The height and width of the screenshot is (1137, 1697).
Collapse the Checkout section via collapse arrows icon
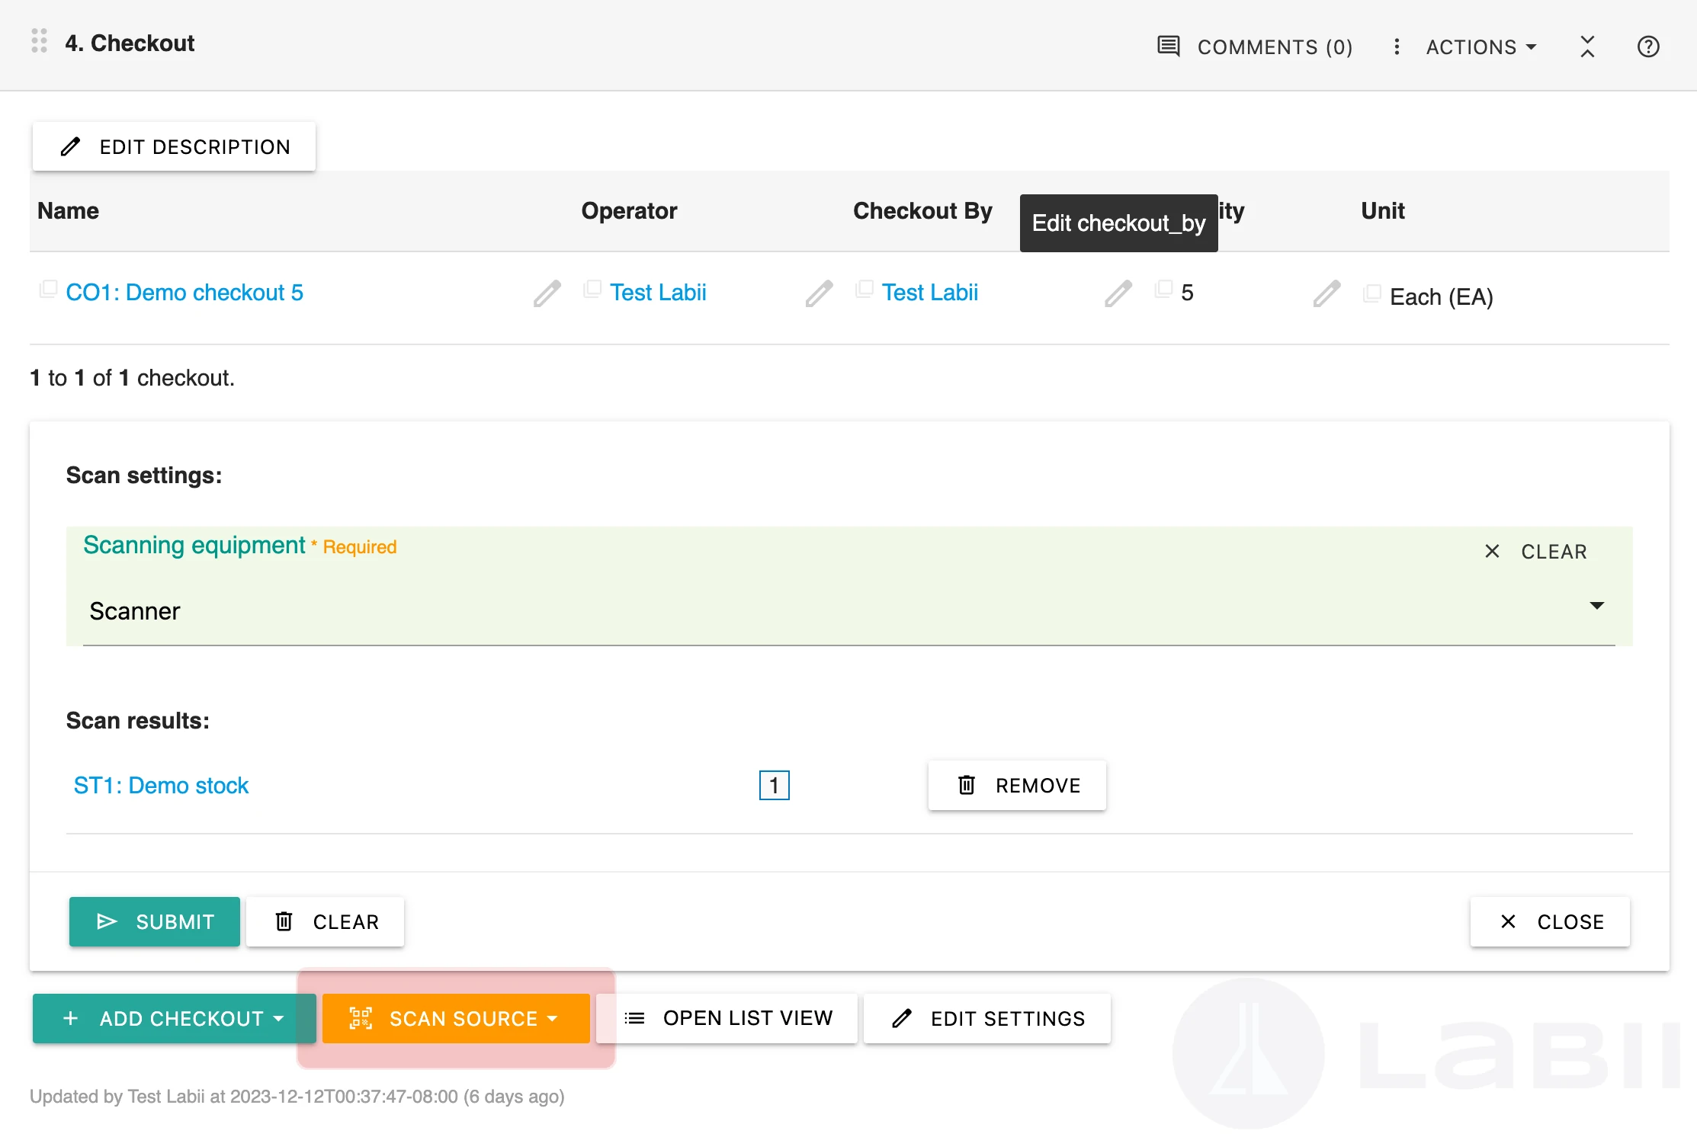pyautogui.click(x=1587, y=46)
